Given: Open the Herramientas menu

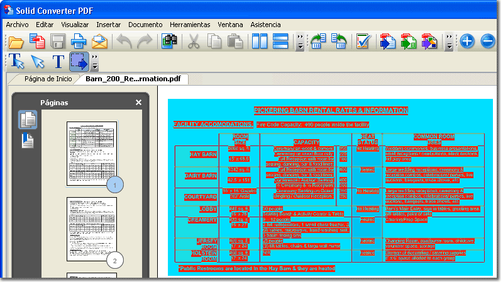Looking at the screenshot, I should click(x=190, y=24).
